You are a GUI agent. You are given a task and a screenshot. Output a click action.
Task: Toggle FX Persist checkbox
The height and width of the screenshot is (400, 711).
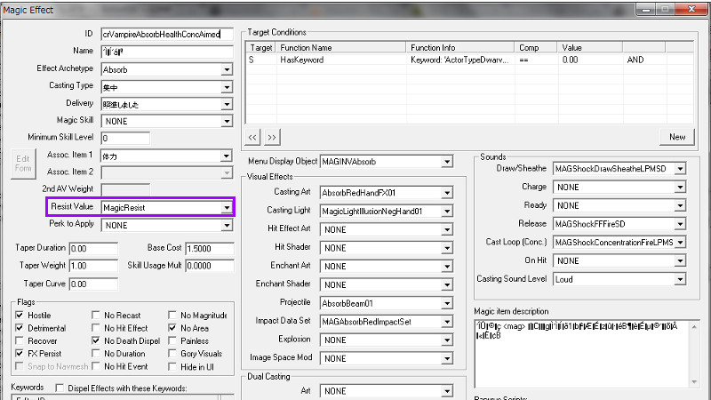pyautogui.click(x=20, y=353)
